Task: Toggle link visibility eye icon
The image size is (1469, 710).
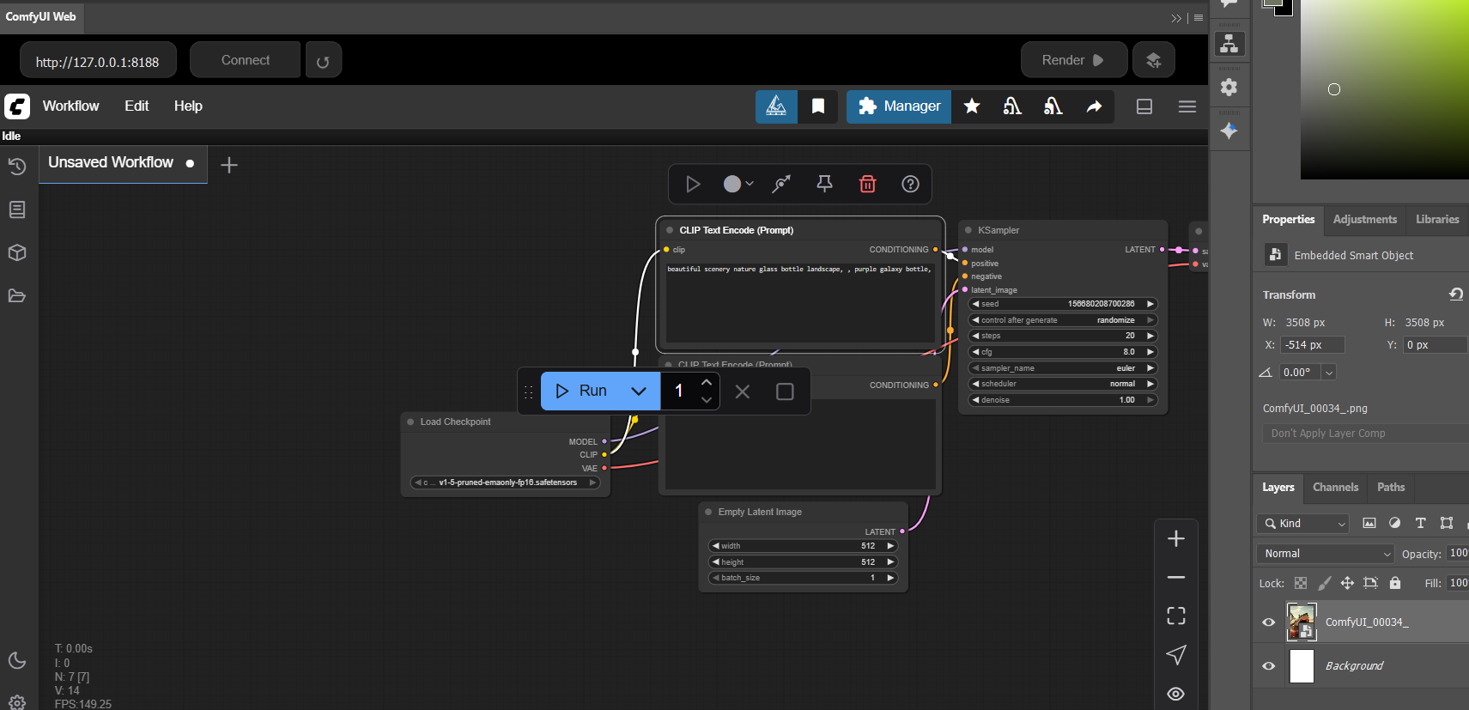Action: tap(1176, 694)
